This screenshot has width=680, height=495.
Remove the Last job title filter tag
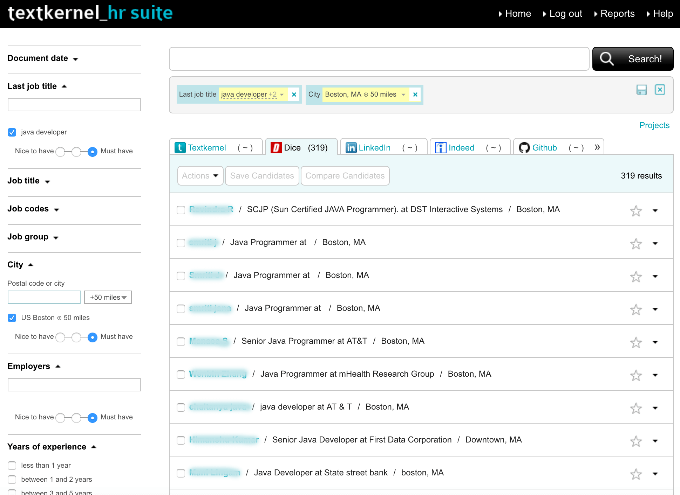pyautogui.click(x=294, y=95)
